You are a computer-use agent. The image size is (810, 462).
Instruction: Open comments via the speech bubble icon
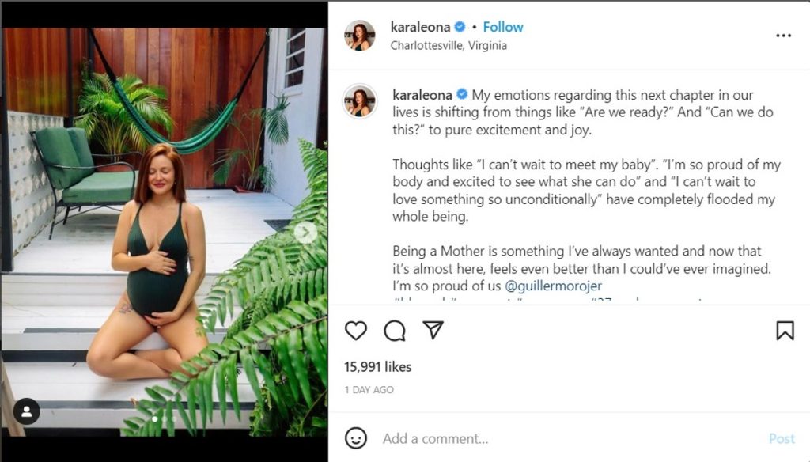click(395, 331)
